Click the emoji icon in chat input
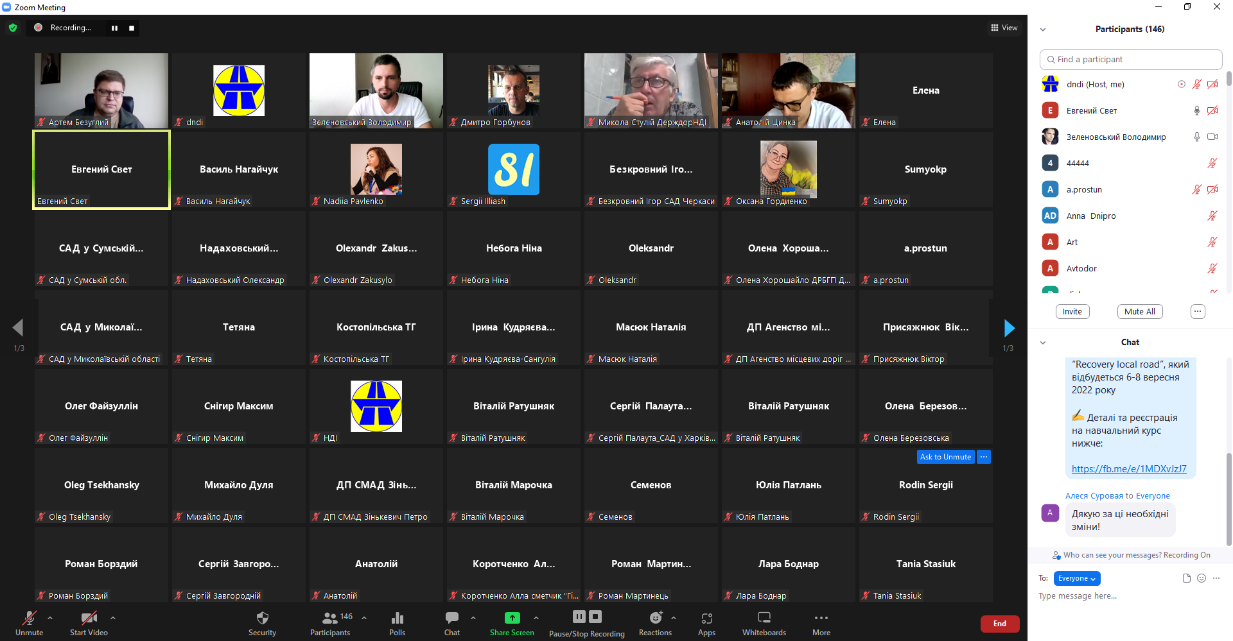Viewport: 1233px width, 641px height. click(x=1202, y=578)
